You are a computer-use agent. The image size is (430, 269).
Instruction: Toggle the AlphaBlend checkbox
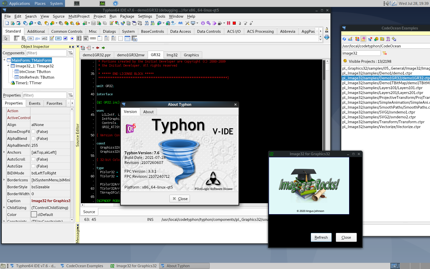point(33,139)
